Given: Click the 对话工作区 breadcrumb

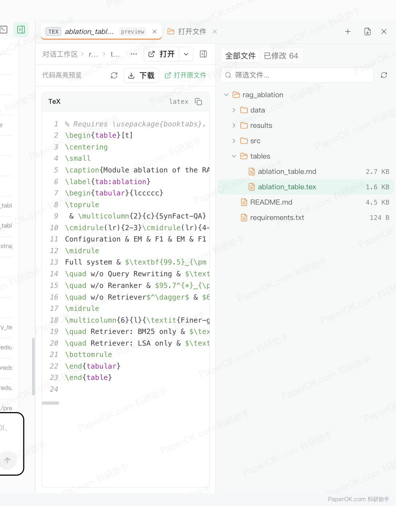Looking at the screenshot, I should coord(60,54).
